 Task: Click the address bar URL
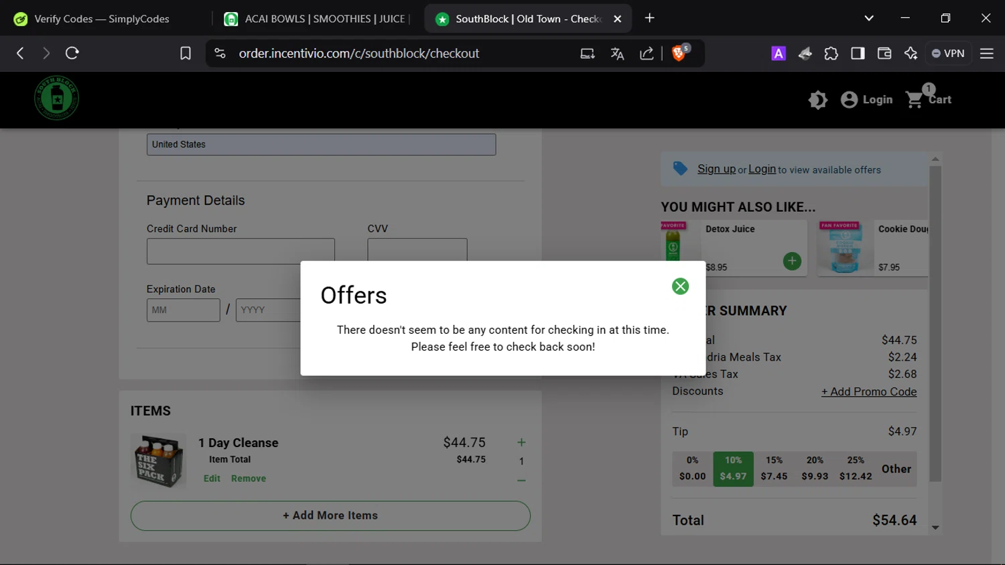coord(359,54)
